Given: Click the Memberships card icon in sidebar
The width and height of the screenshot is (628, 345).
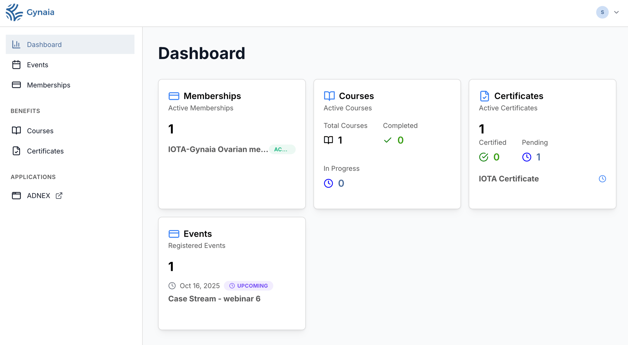Looking at the screenshot, I should [16, 85].
